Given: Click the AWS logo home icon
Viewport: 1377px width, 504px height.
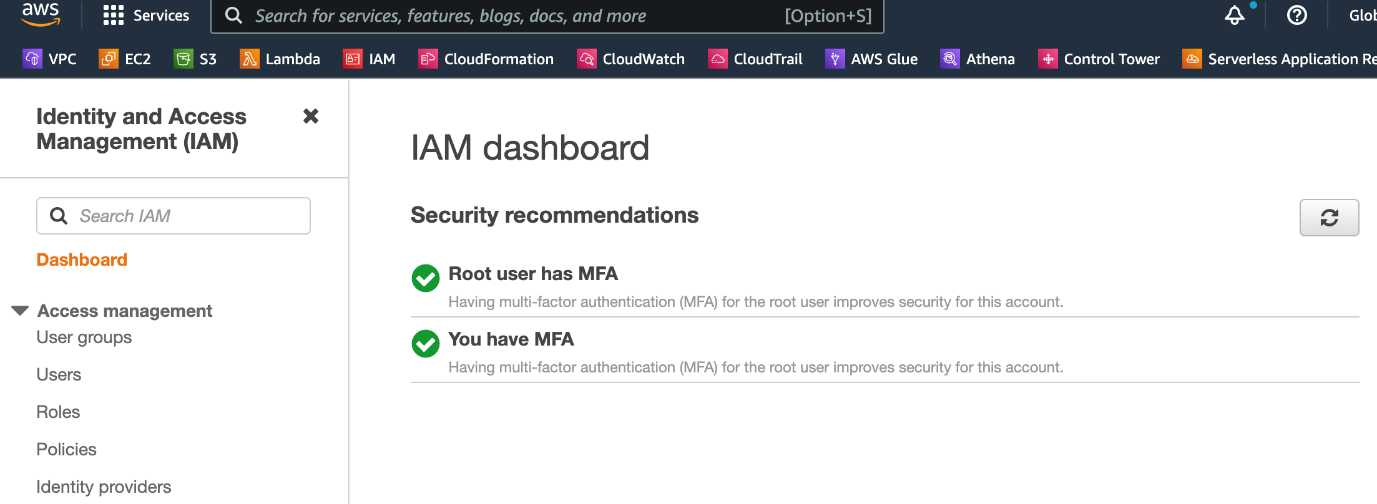Looking at the screenshot, I should 41,14.
